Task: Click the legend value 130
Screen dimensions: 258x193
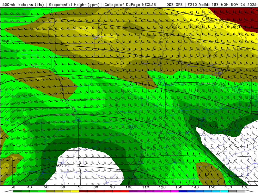Action: [x=179, y=187]
